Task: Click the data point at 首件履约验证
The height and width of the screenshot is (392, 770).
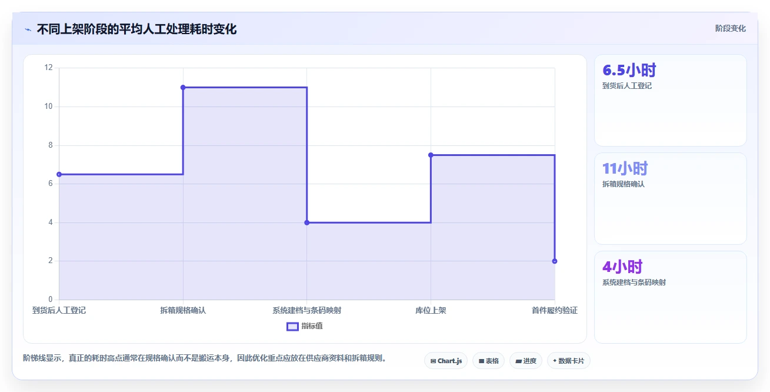Action: tap(555, 261)
